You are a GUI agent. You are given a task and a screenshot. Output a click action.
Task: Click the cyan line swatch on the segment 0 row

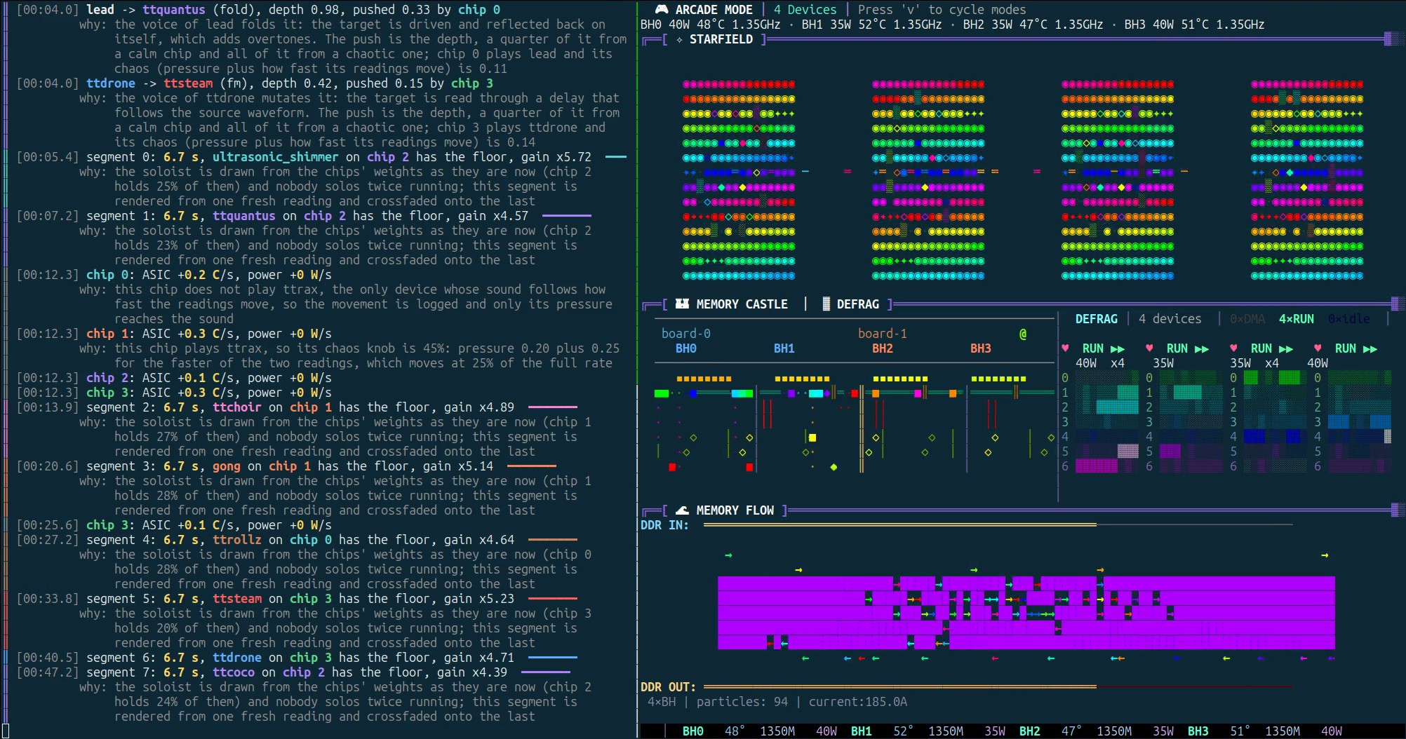[615, 157]
